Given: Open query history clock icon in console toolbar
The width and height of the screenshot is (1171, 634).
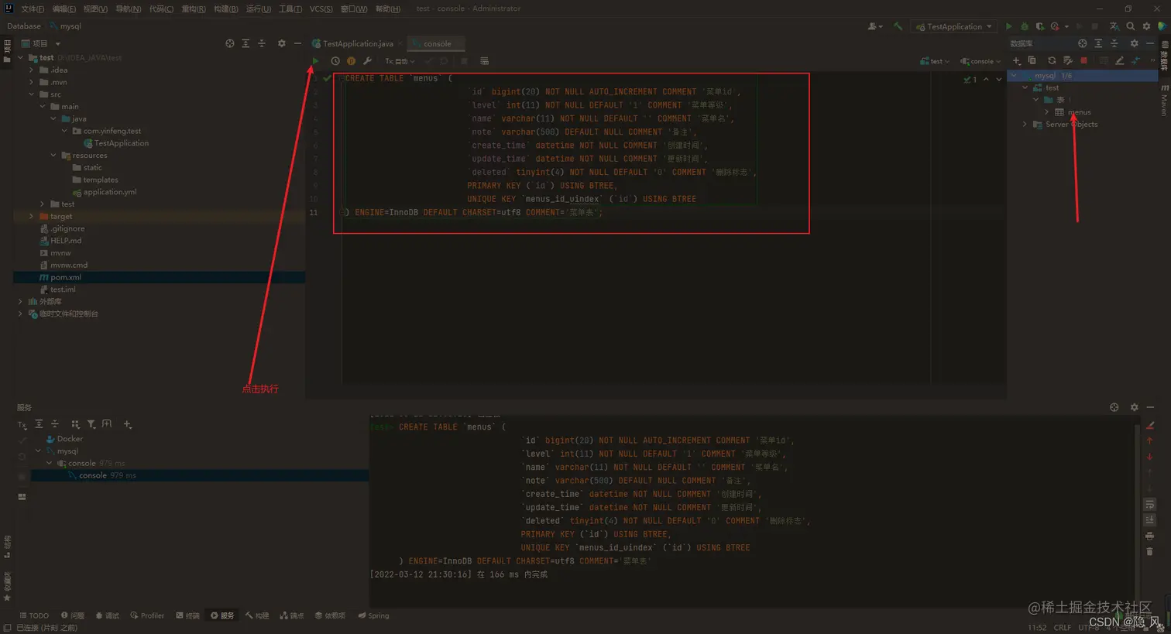Looking at the screenshot, I should coord(335,61).
